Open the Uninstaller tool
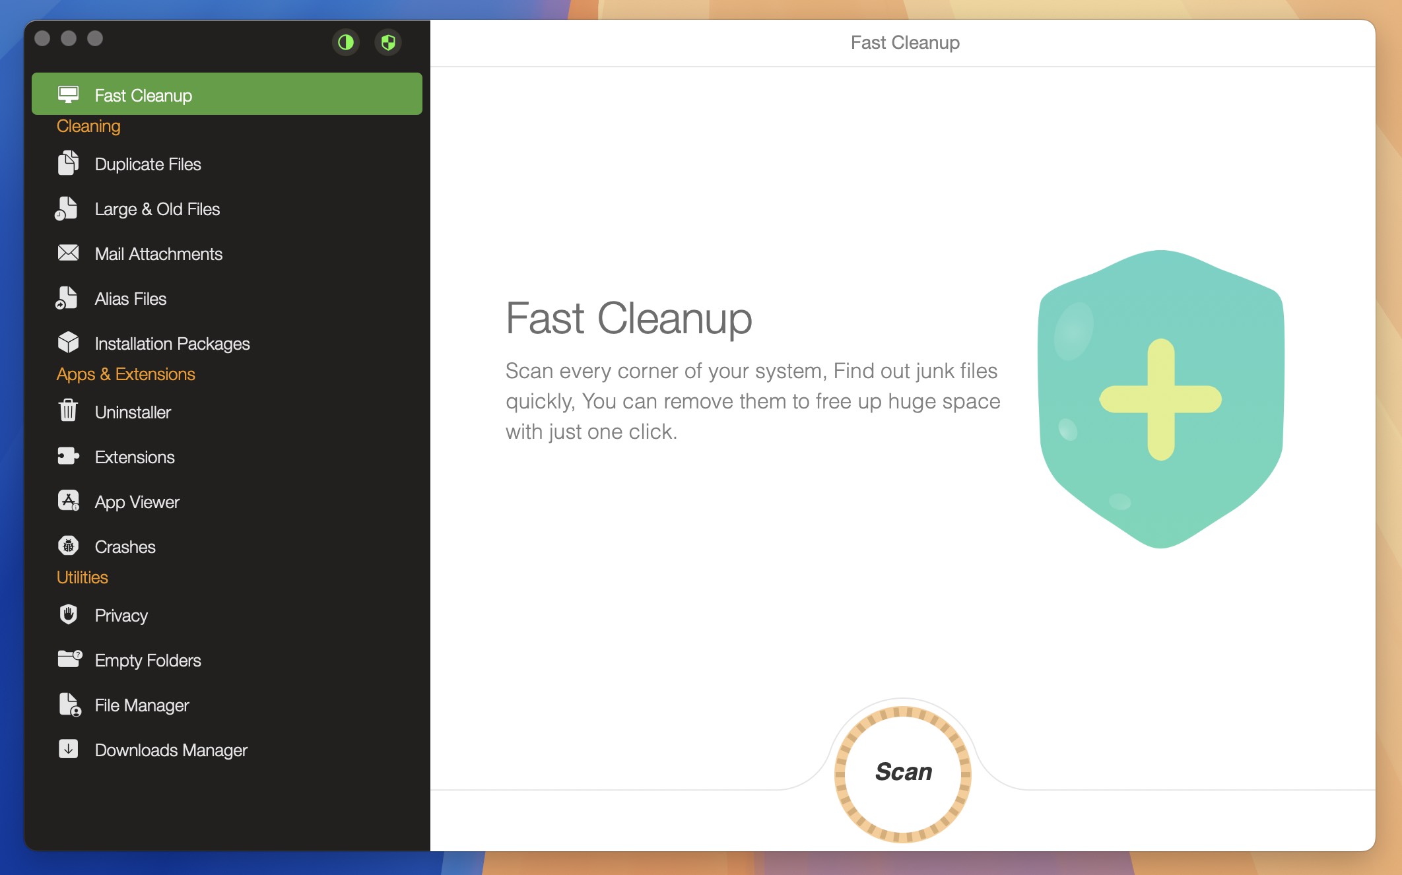Image resolution: width=1402 pixels, height=875 pixels. (x=132, y=411)
